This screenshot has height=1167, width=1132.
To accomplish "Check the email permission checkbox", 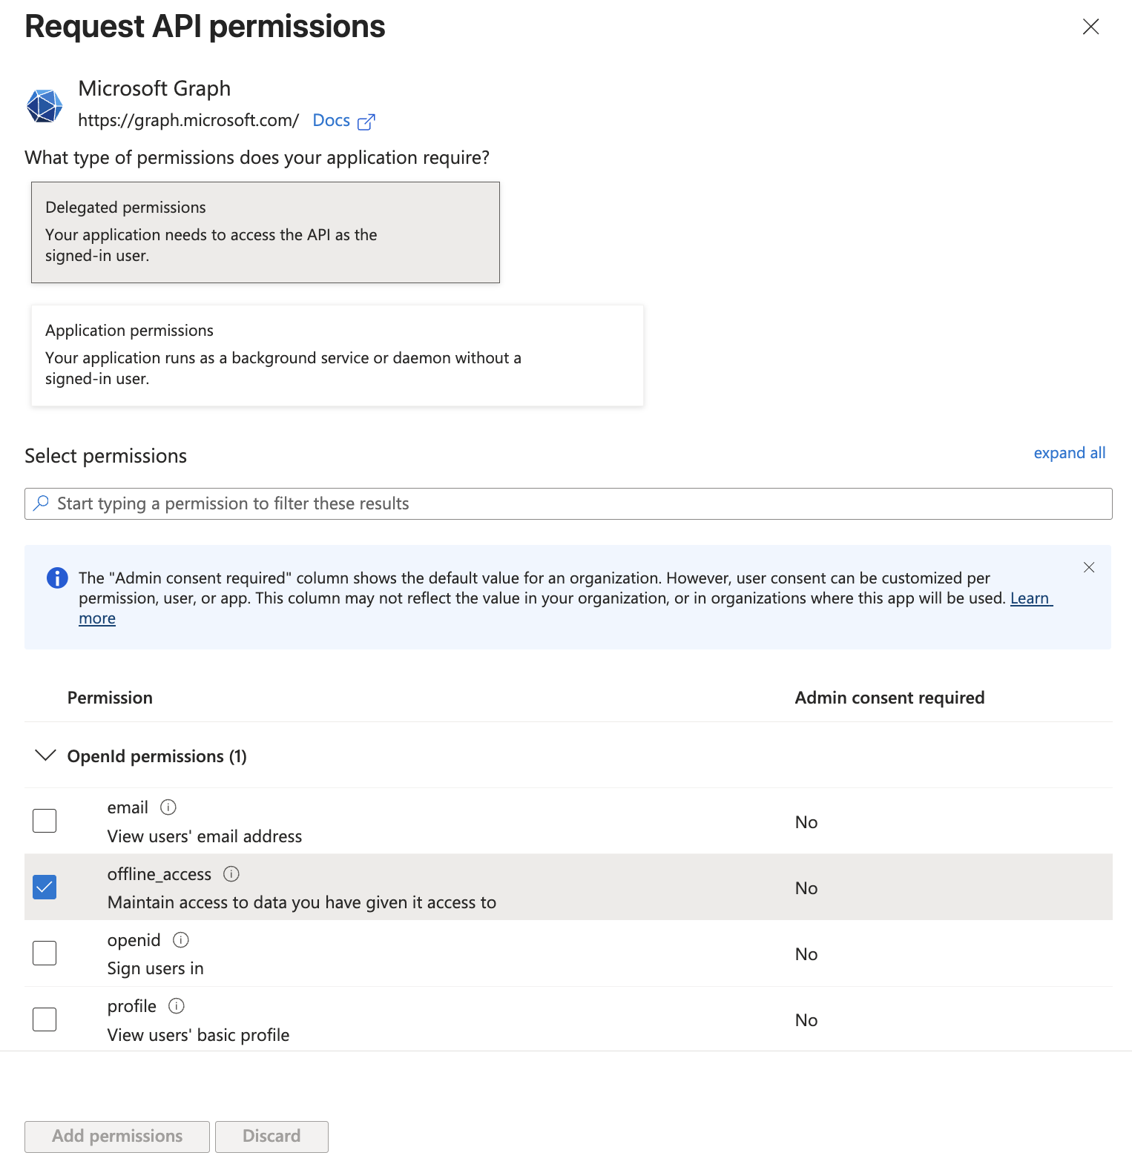I will click(x=44, y=820).
